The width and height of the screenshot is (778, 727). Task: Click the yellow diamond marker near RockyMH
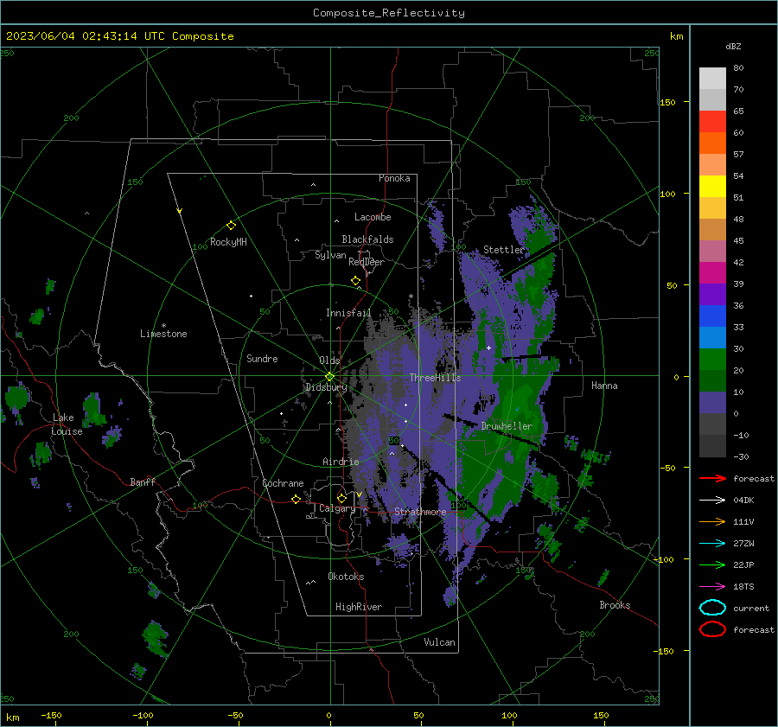click(231, 225)
